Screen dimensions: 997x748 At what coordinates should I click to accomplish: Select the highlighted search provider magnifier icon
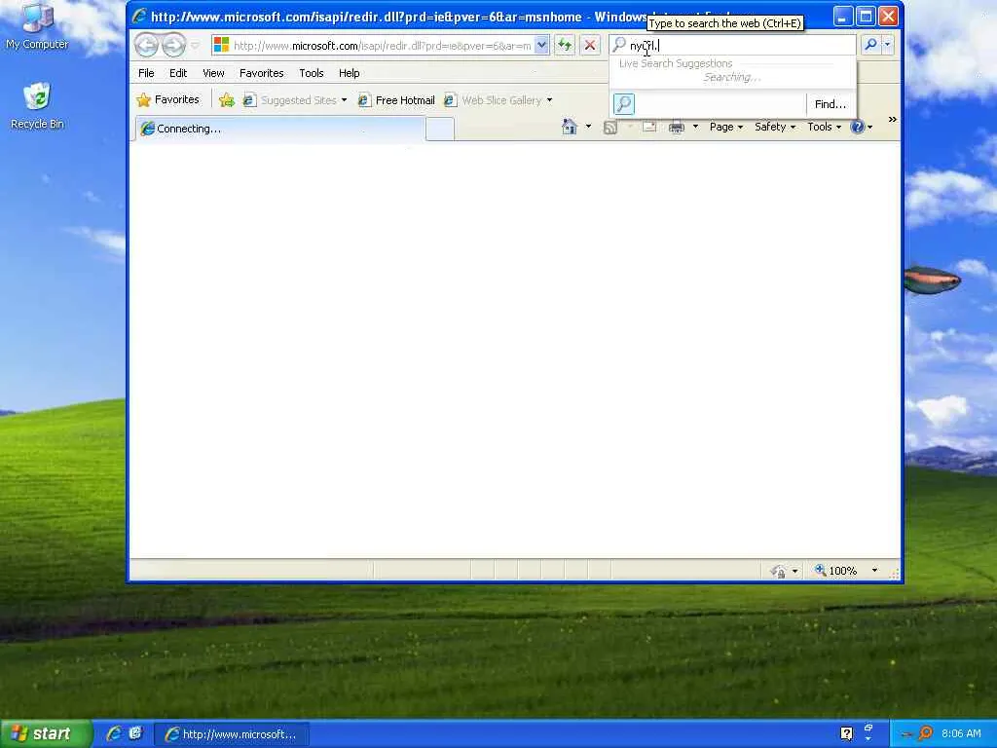tap(624, 103)
